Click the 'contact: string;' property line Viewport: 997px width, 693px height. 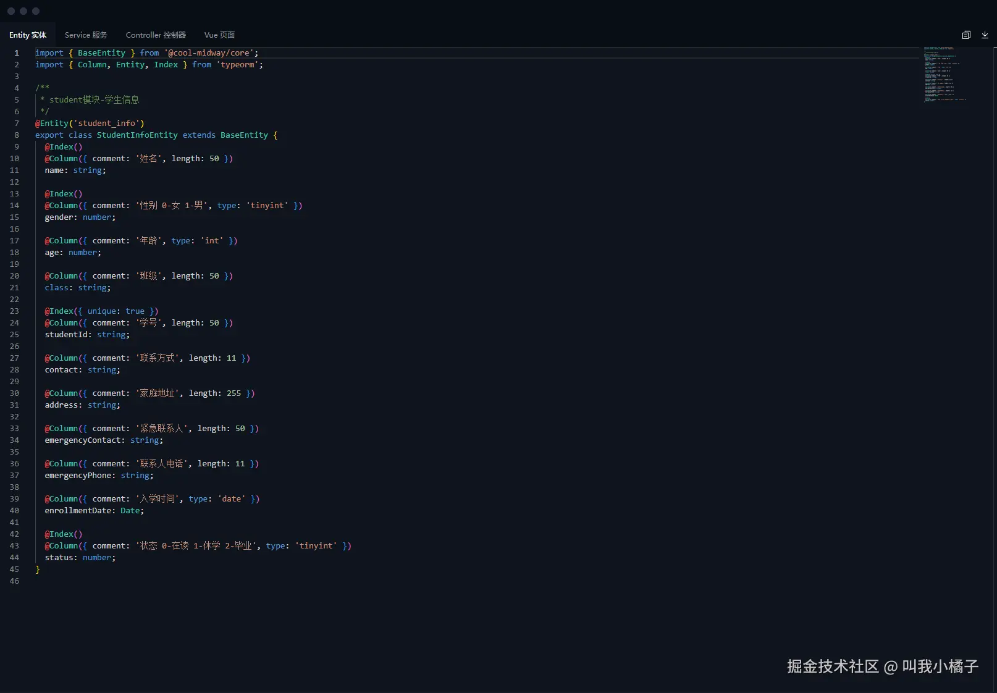pos(83,370)
